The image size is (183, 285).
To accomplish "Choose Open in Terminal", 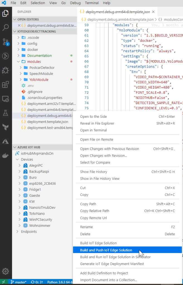I will click(127, 130).
